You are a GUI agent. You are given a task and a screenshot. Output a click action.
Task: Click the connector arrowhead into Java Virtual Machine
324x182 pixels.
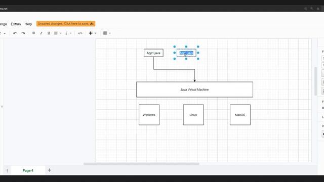click(x=194, y=81)
